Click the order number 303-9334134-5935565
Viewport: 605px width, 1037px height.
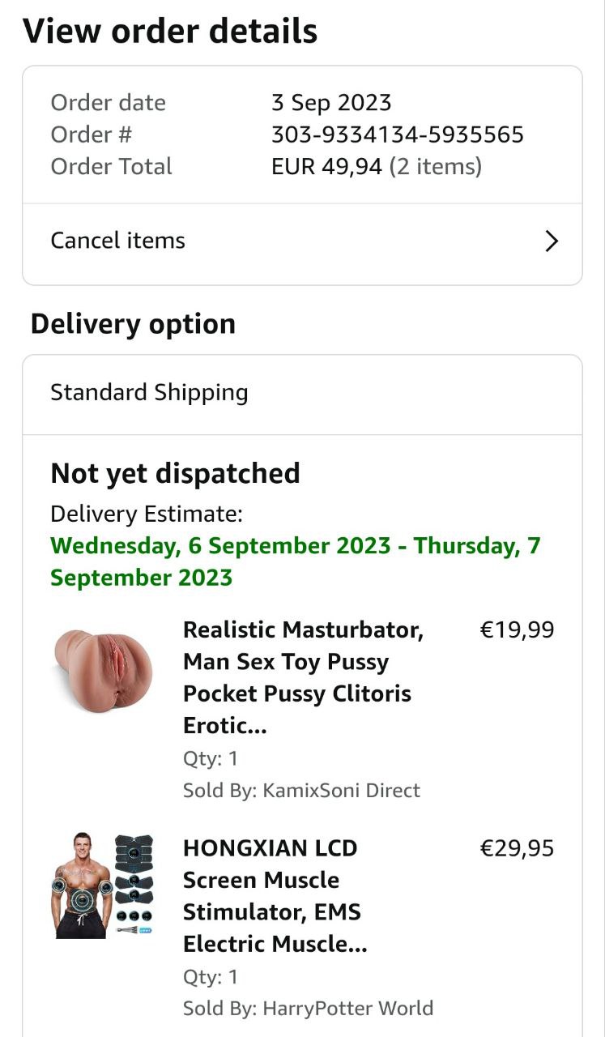coord(397,134)
